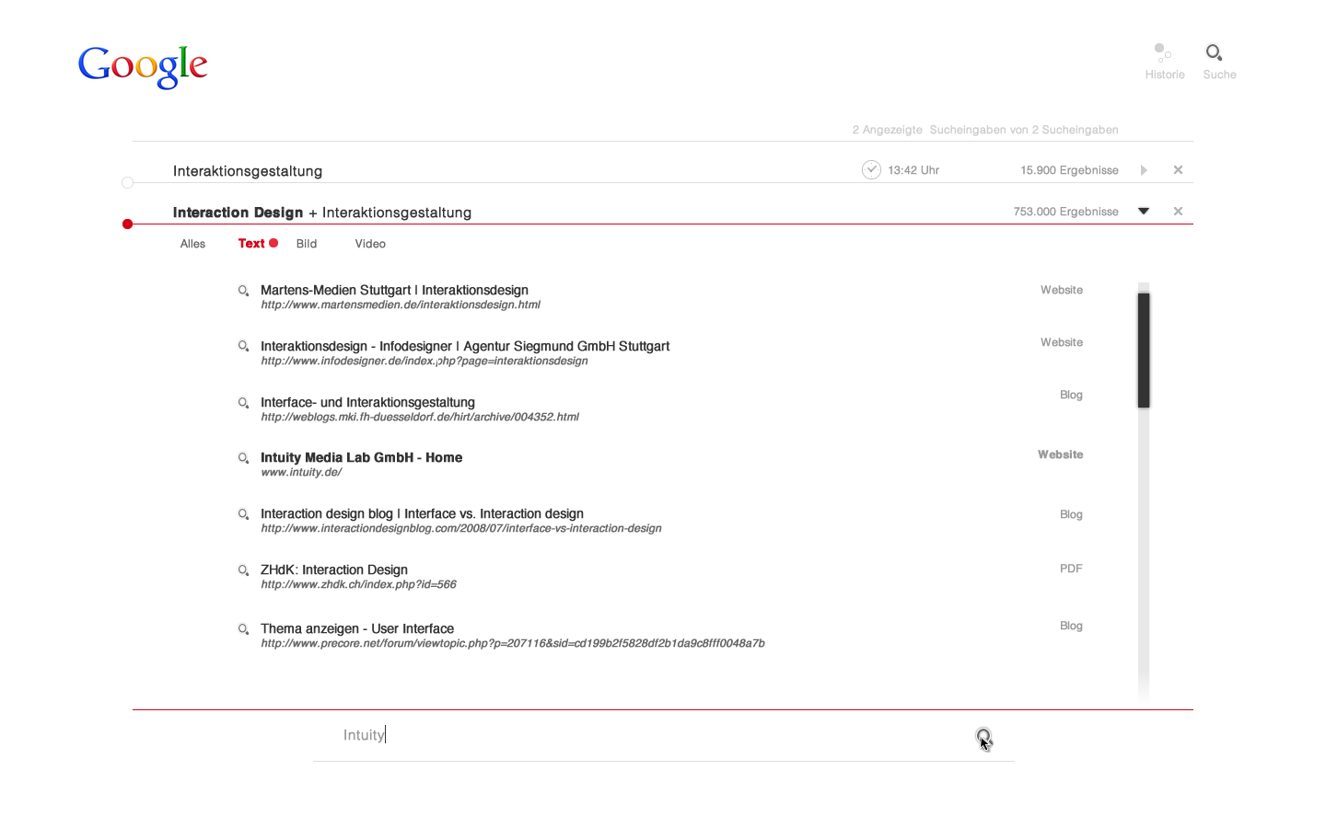Open Interaktionsdesign - Infodesigner Agentur Siegmund result

pos(465,346)
